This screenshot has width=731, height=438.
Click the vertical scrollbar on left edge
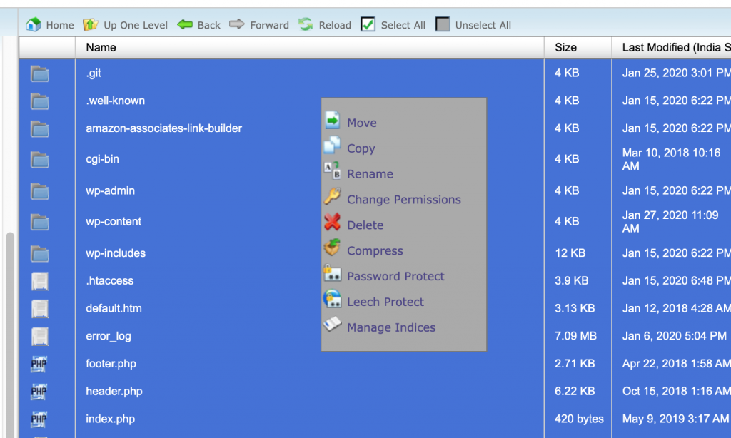pyautogui.click(x=10, y=321)
